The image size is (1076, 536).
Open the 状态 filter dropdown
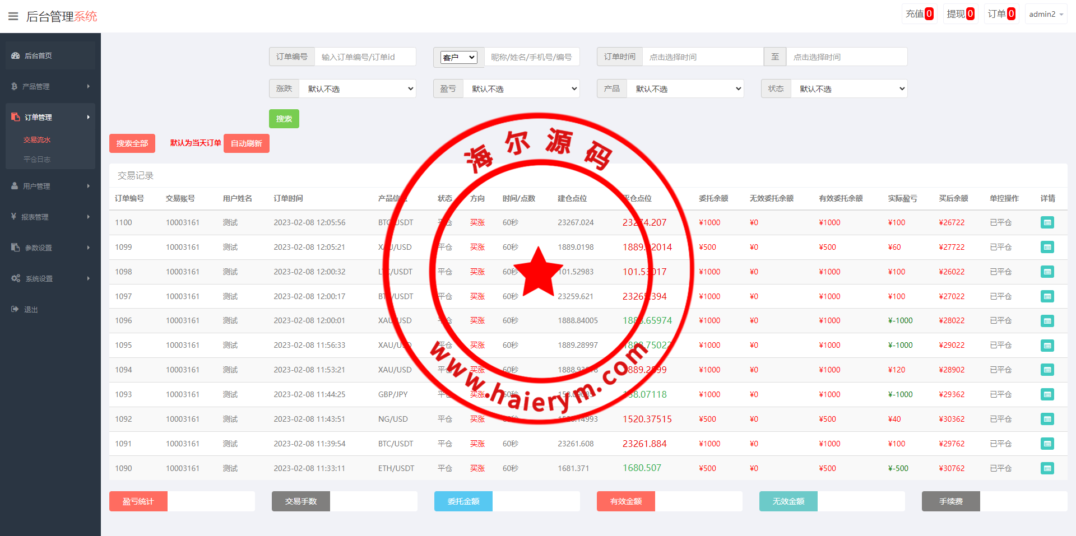[849, 88]
